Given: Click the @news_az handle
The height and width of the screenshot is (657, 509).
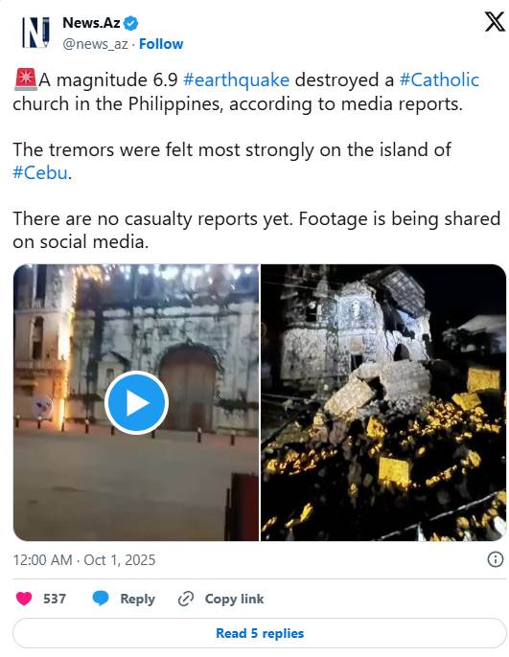Looking at the screenshot, I should pyautogui.click(x=95, y=44).
